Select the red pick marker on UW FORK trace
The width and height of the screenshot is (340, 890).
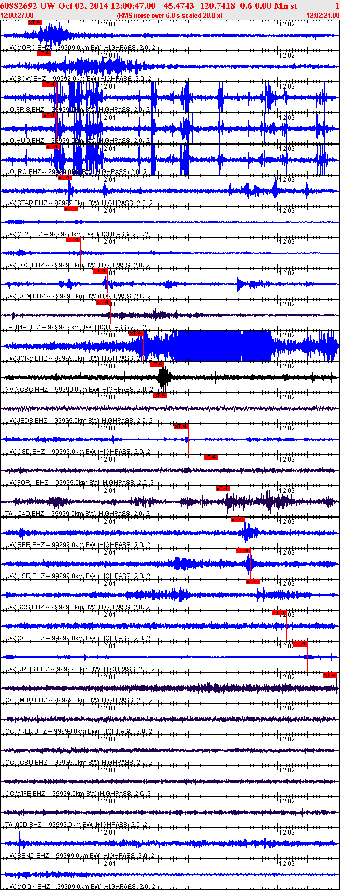point(210,457)
